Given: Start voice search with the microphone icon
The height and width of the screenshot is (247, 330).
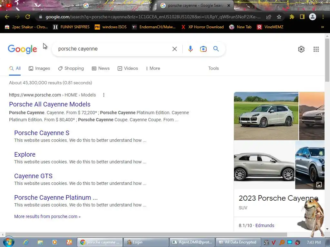Looking at the screenshot, I should 190,49.
